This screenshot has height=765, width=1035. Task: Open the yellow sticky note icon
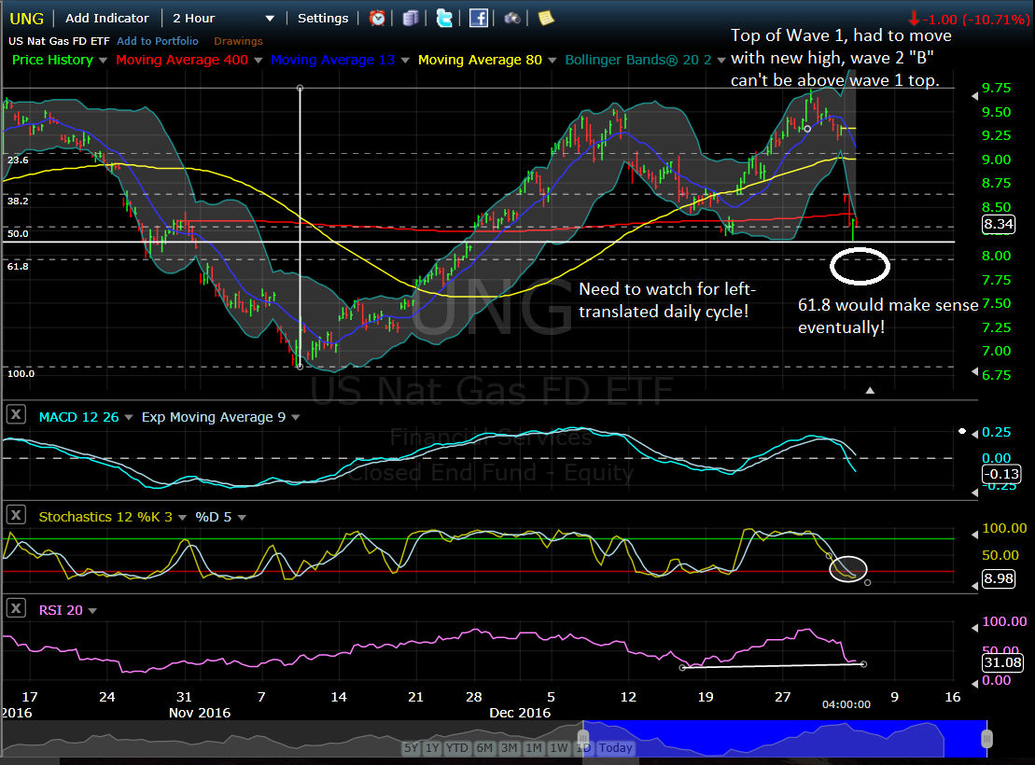tap(545, 18)
